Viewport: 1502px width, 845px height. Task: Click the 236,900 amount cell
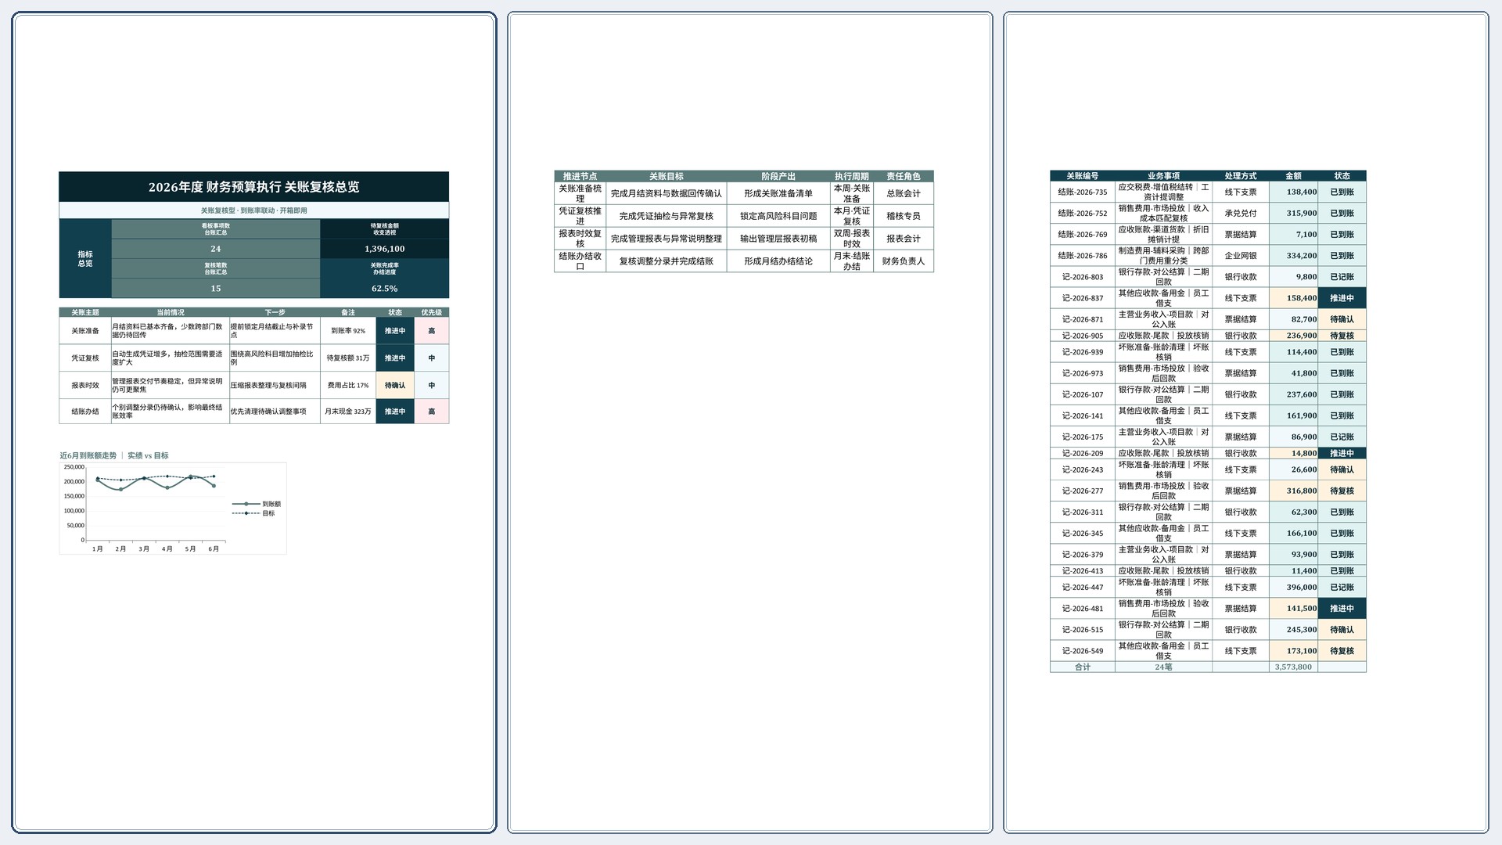point(1293,336)
